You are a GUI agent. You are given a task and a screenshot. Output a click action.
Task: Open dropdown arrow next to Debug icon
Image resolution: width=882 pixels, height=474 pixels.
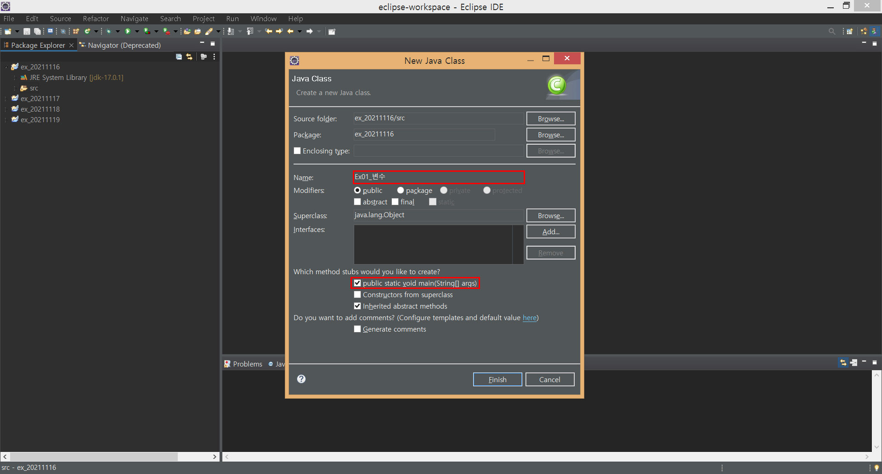click(118, 31)
